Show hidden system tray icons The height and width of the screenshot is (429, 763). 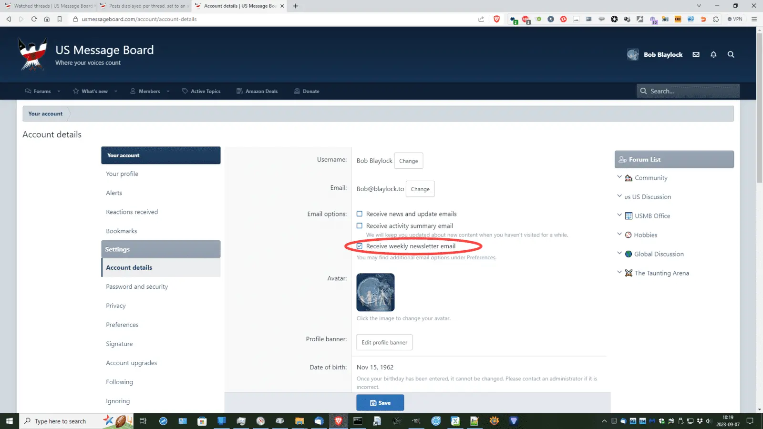pos(604,421)
